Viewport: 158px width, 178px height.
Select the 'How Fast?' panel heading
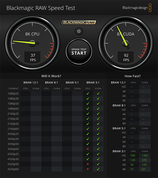click(132, 76)
